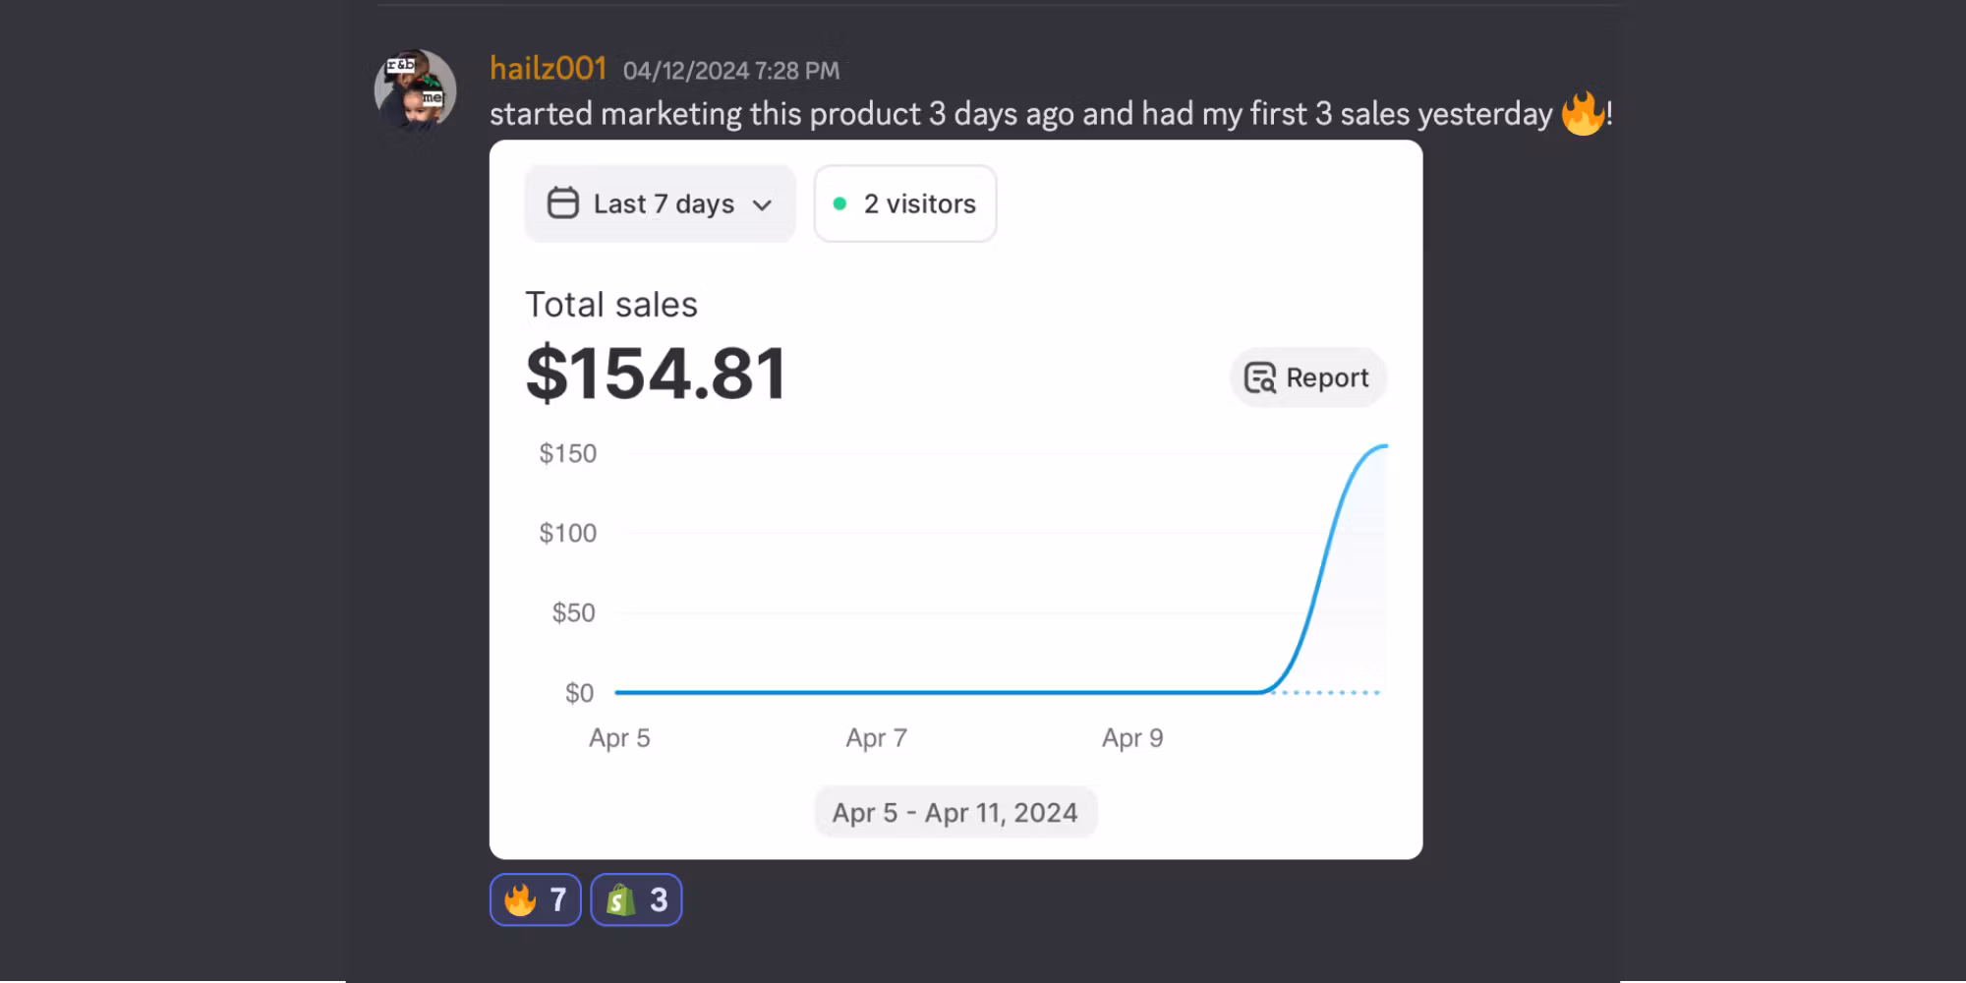1966x983 pixels.
Task: Open the hailz001 username link
Action: tap(548, 69)
